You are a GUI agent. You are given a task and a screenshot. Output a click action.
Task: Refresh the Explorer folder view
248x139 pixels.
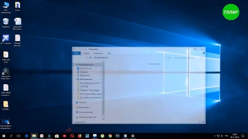click(170, 58)
